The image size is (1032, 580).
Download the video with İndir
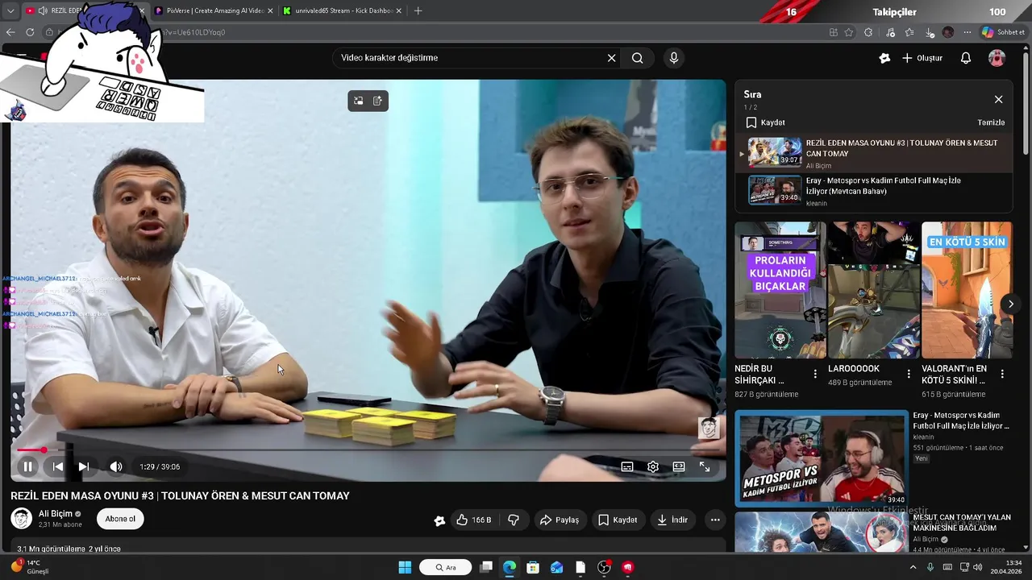[672, 520]
